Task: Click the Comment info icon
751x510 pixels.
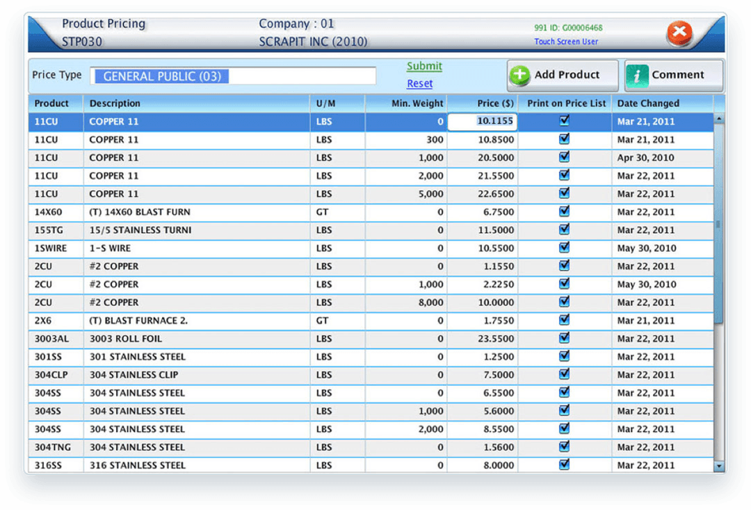Action: tap(638, 75)
